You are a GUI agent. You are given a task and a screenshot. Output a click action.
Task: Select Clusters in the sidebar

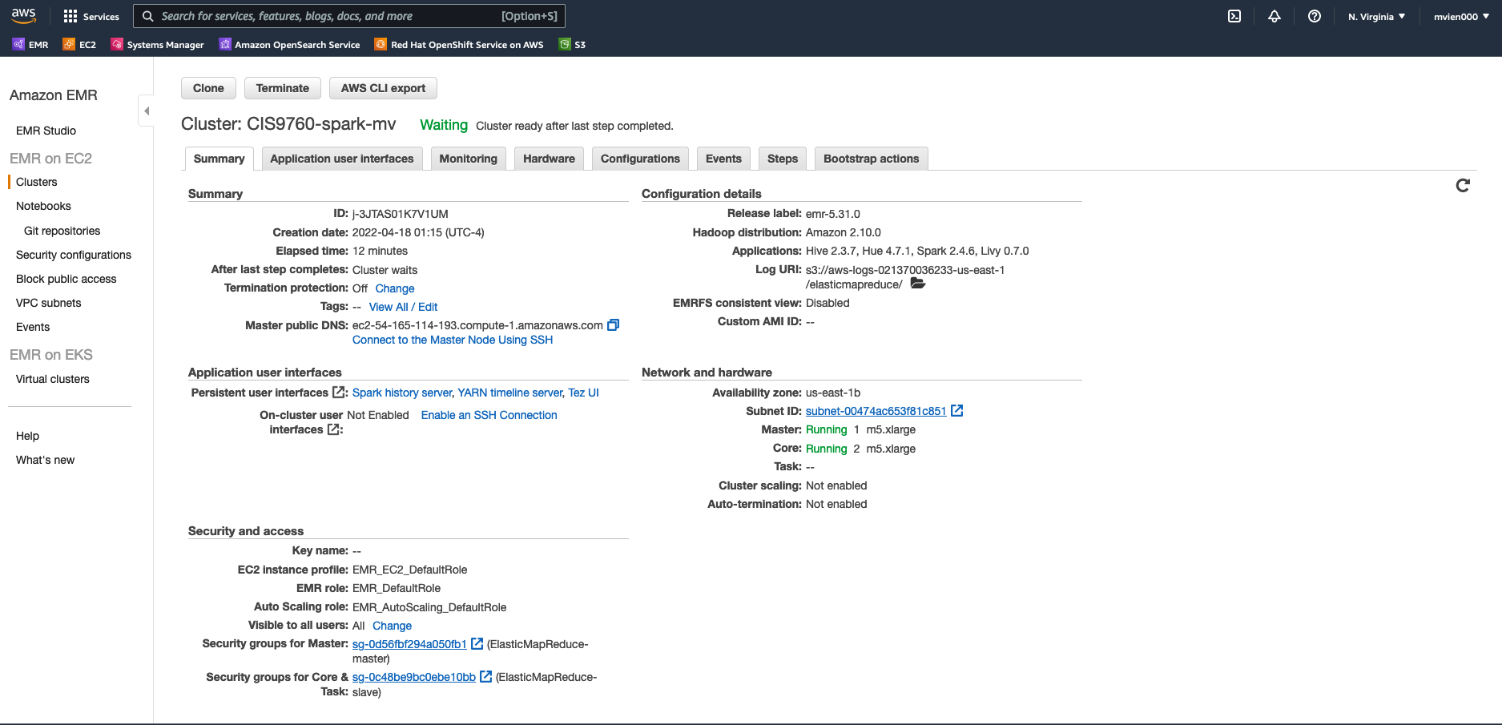click(x=37, y=182)
